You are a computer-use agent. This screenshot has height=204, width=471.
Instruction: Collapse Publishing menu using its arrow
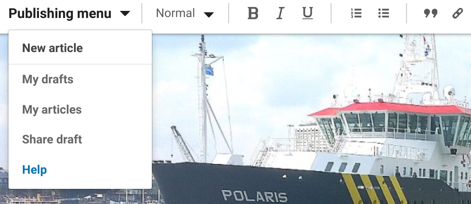coord(125,13)
